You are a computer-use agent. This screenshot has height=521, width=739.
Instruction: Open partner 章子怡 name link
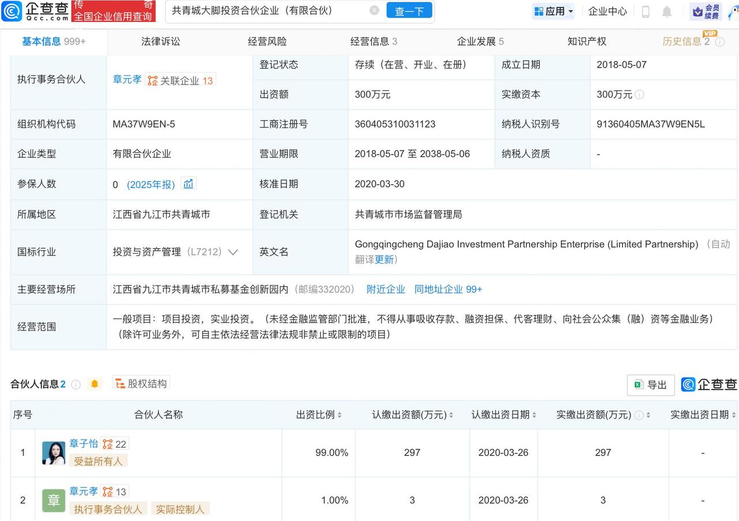84,444
